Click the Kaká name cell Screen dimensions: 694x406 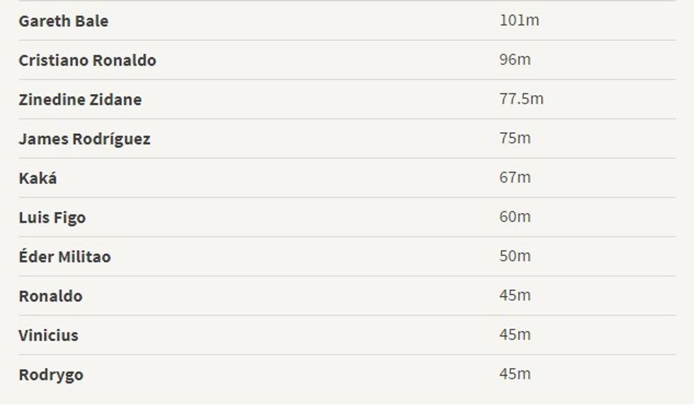(x=38, y=178)
